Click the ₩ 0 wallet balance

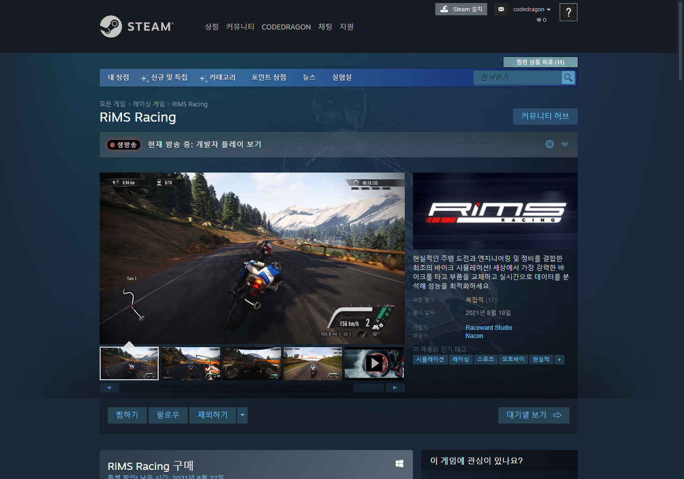(x=542, y=20)
